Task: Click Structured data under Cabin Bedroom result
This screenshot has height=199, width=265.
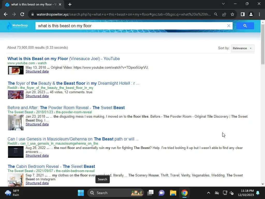Action: pos(37,183)
